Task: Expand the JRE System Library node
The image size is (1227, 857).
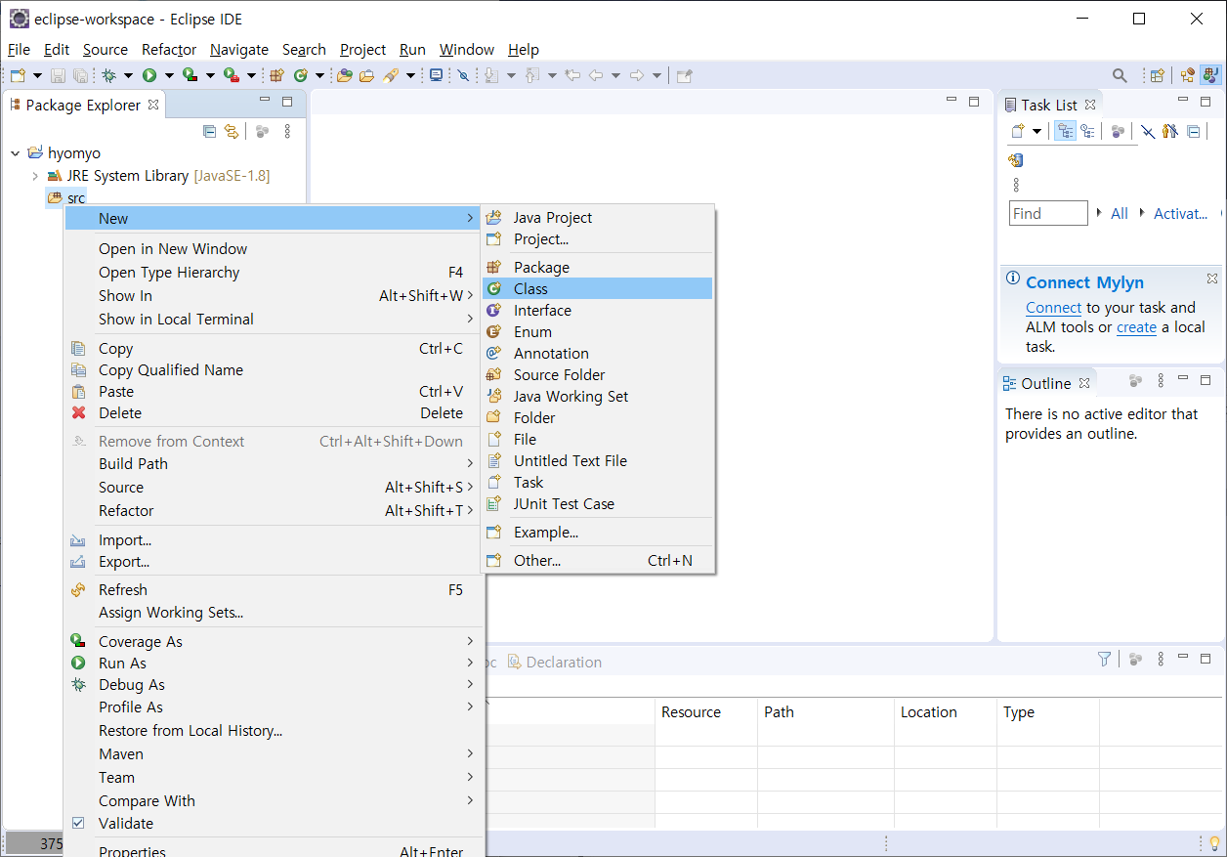Action: [35, 176]
